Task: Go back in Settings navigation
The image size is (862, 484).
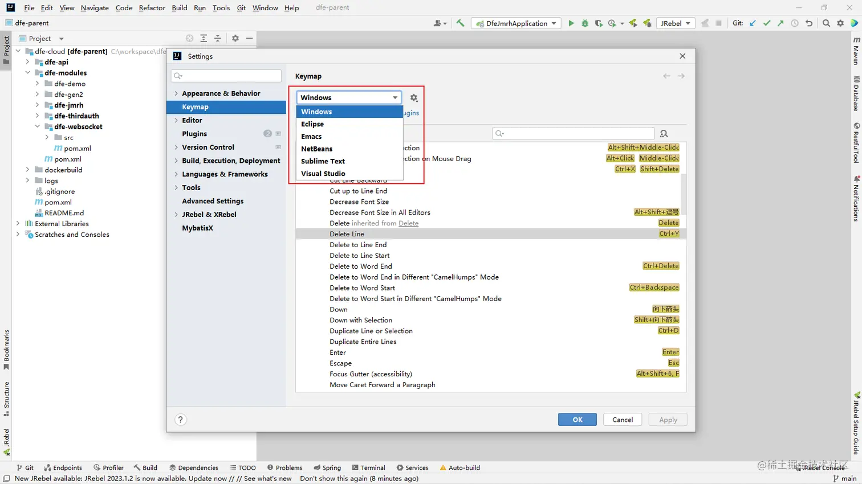Action: coord(666,76)
